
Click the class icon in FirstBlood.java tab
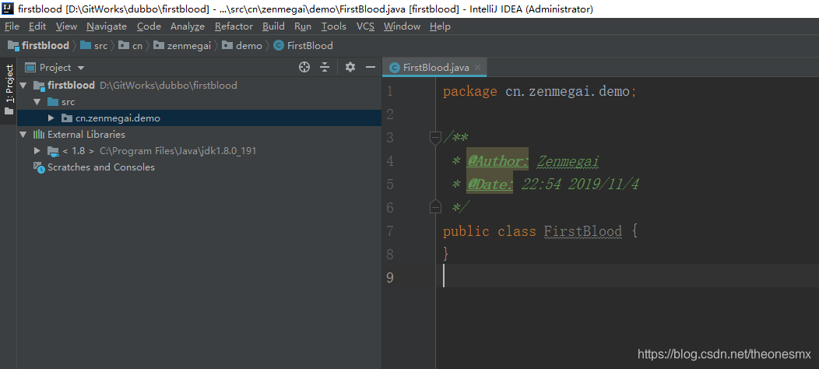click(395, 68)
